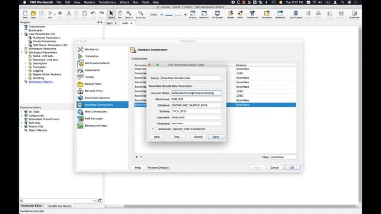
Task: Click the Test... button in edit dialog
Action: pyautogui.click(x=177, y=137)
